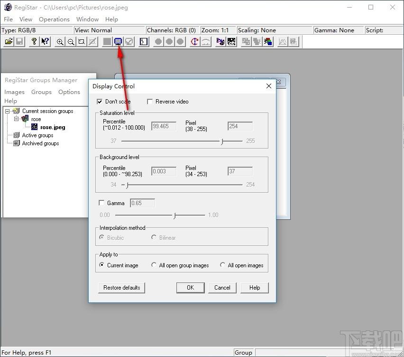This screenshot has width=404, height=357.
Task: Click the question mark help icon
Action: (34, 41)
